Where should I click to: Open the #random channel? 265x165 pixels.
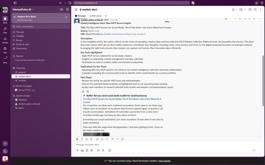tap(41, 81)
